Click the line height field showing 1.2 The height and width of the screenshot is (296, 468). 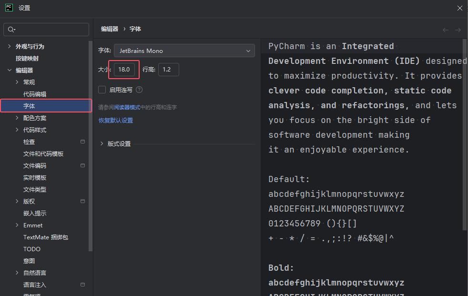(168, 70)
